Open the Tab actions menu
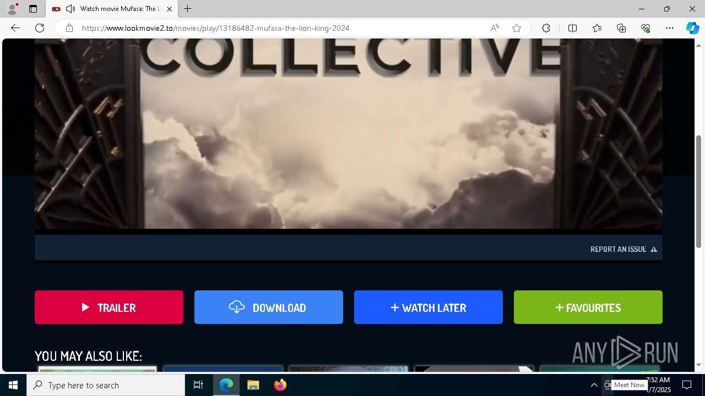 point(33,9)
